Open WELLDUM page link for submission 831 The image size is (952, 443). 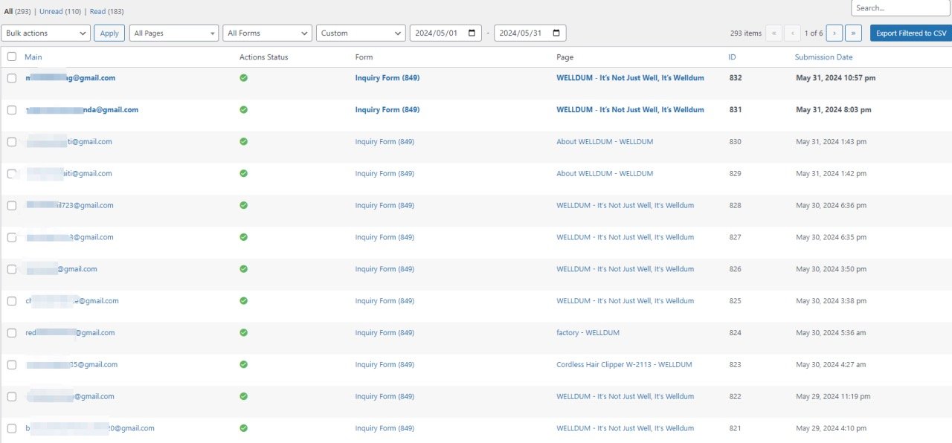point(630,109)
